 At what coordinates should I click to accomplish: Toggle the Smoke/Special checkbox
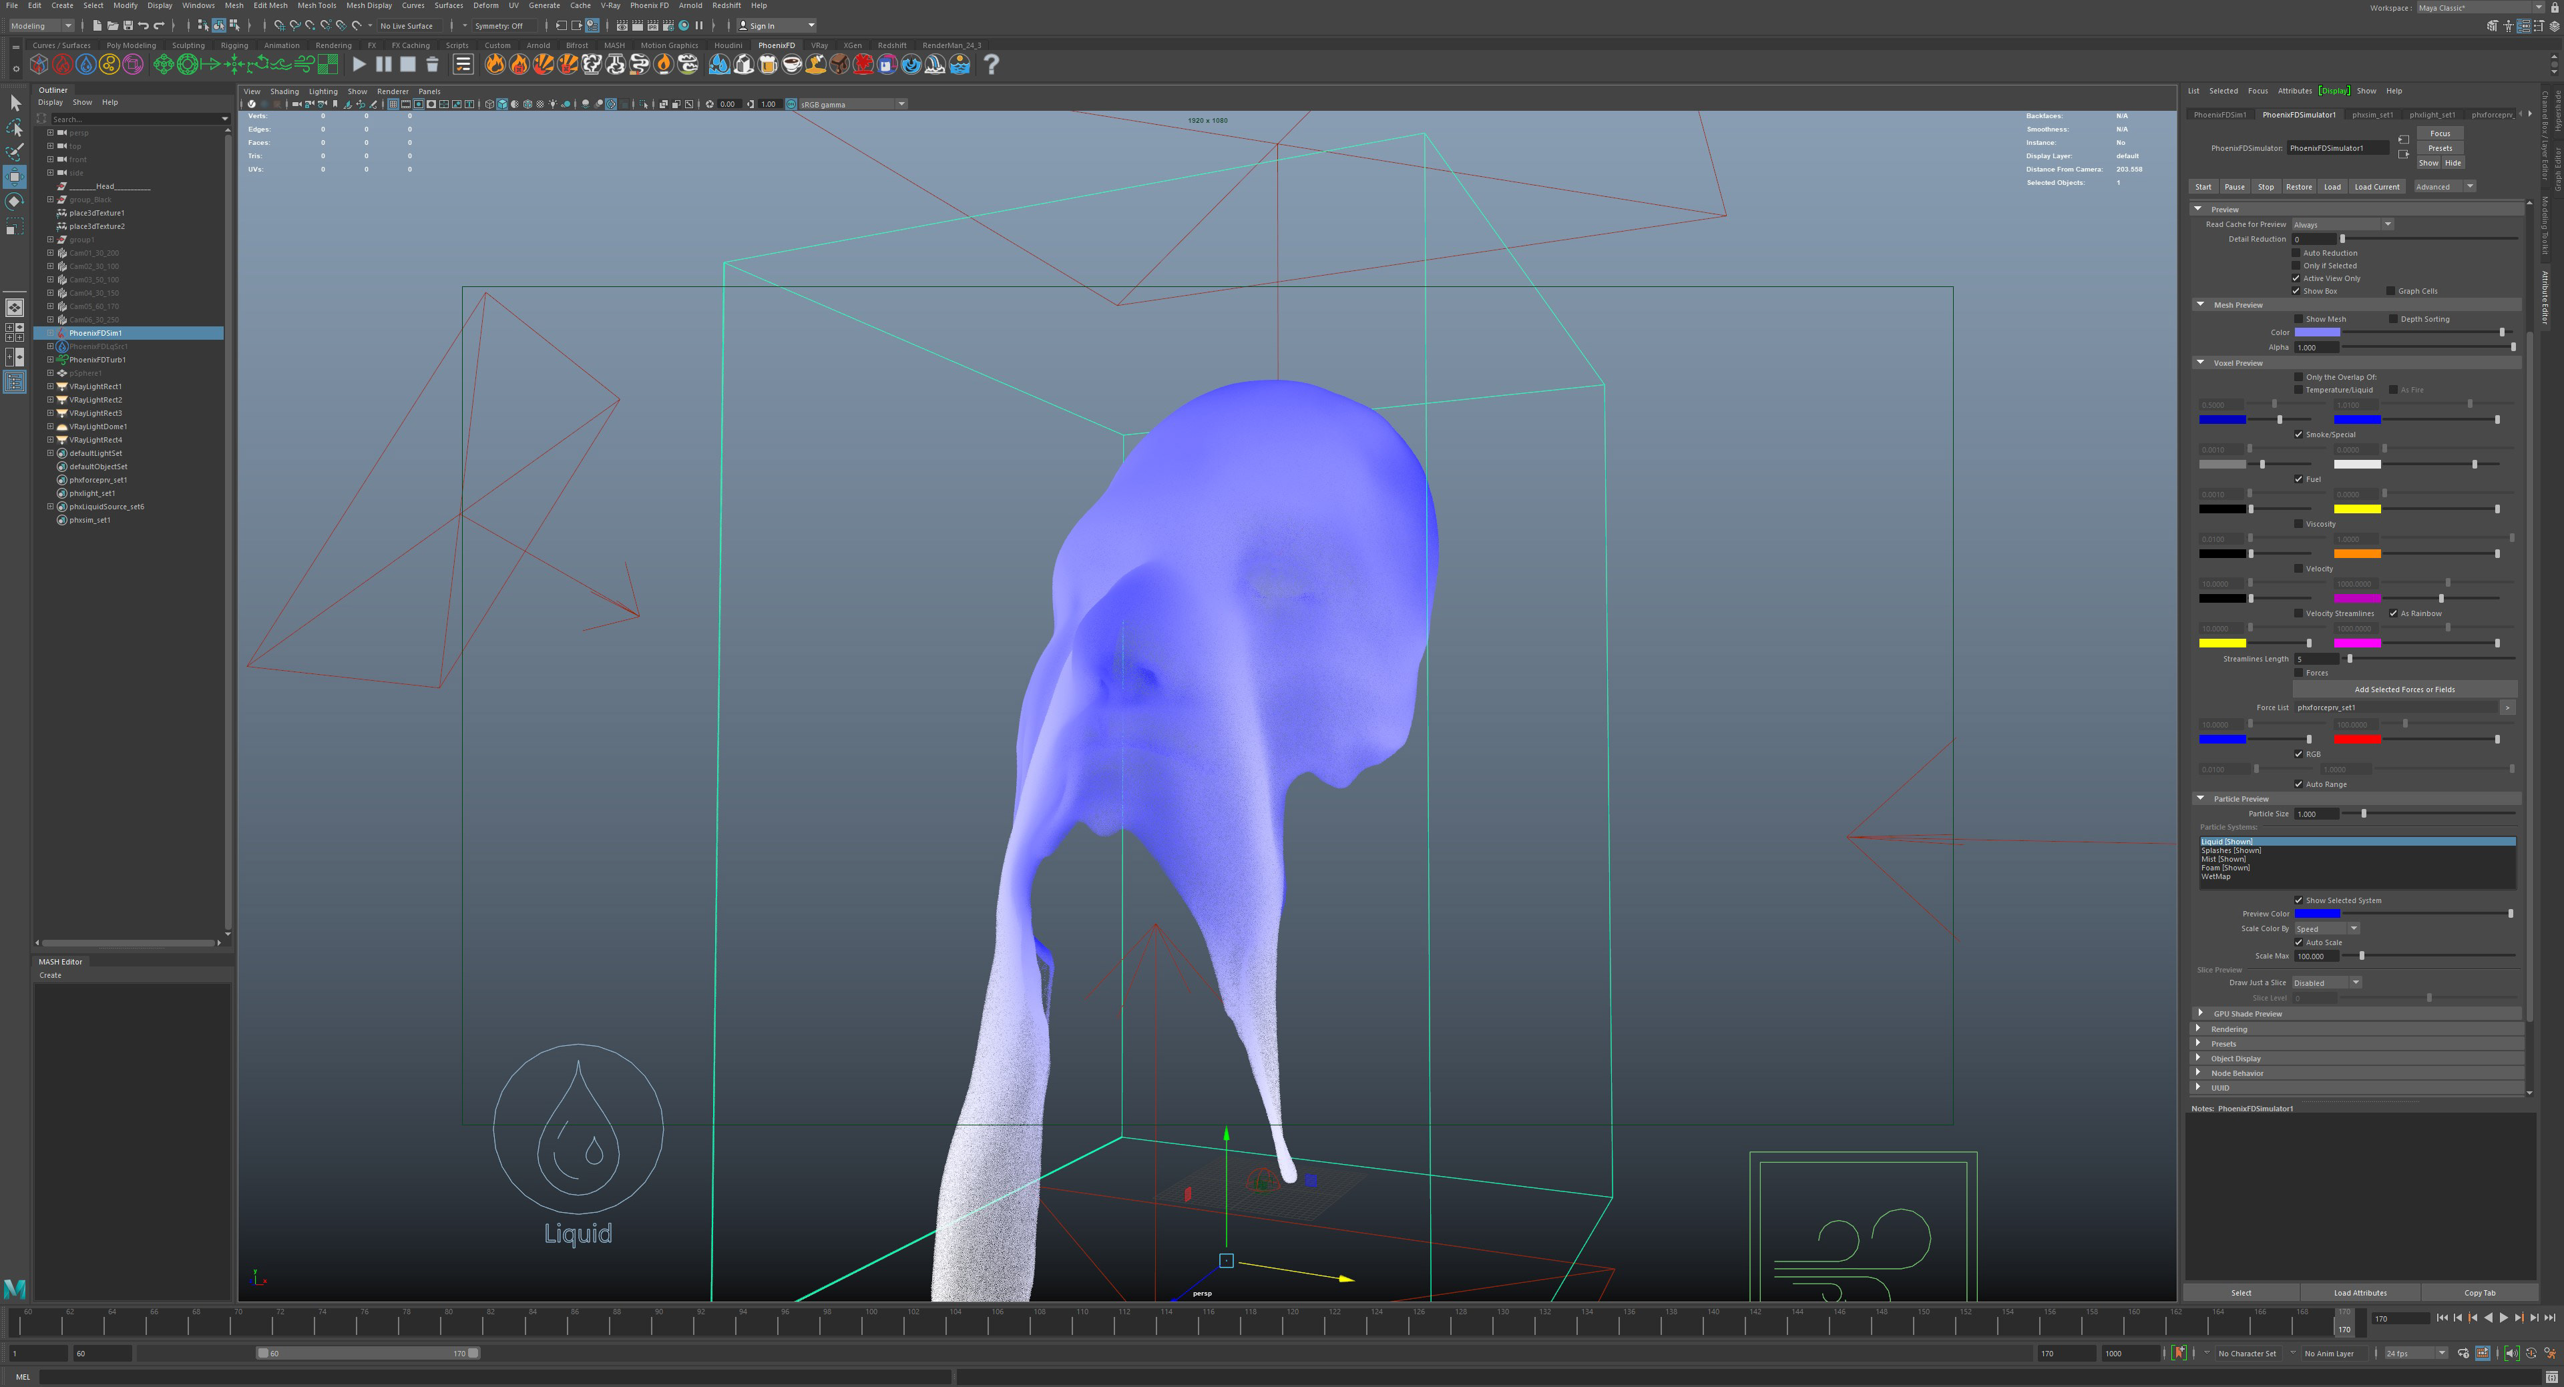[x=2299, y=435]
